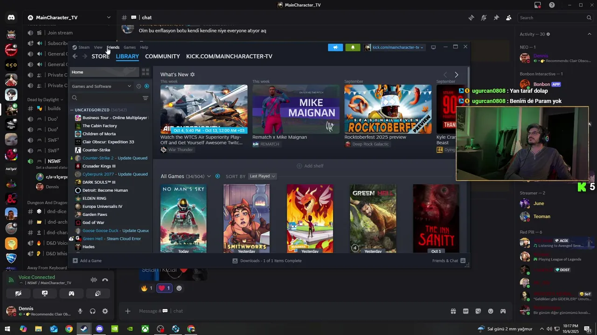Toggle Discord noise suppression
Viewport: 597px width, 335px height.
click(x=94, y=280)
